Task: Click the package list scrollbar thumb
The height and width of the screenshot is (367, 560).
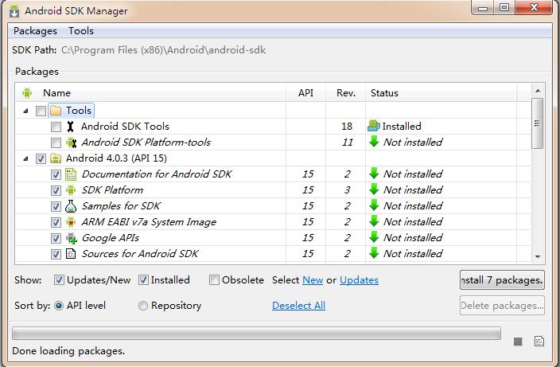Action: 537,123
